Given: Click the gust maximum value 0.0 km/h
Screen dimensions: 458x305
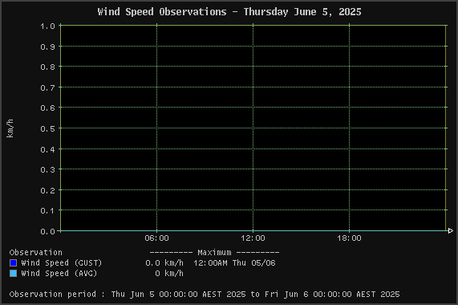Looking at the screenshot, I should point(164,263).
